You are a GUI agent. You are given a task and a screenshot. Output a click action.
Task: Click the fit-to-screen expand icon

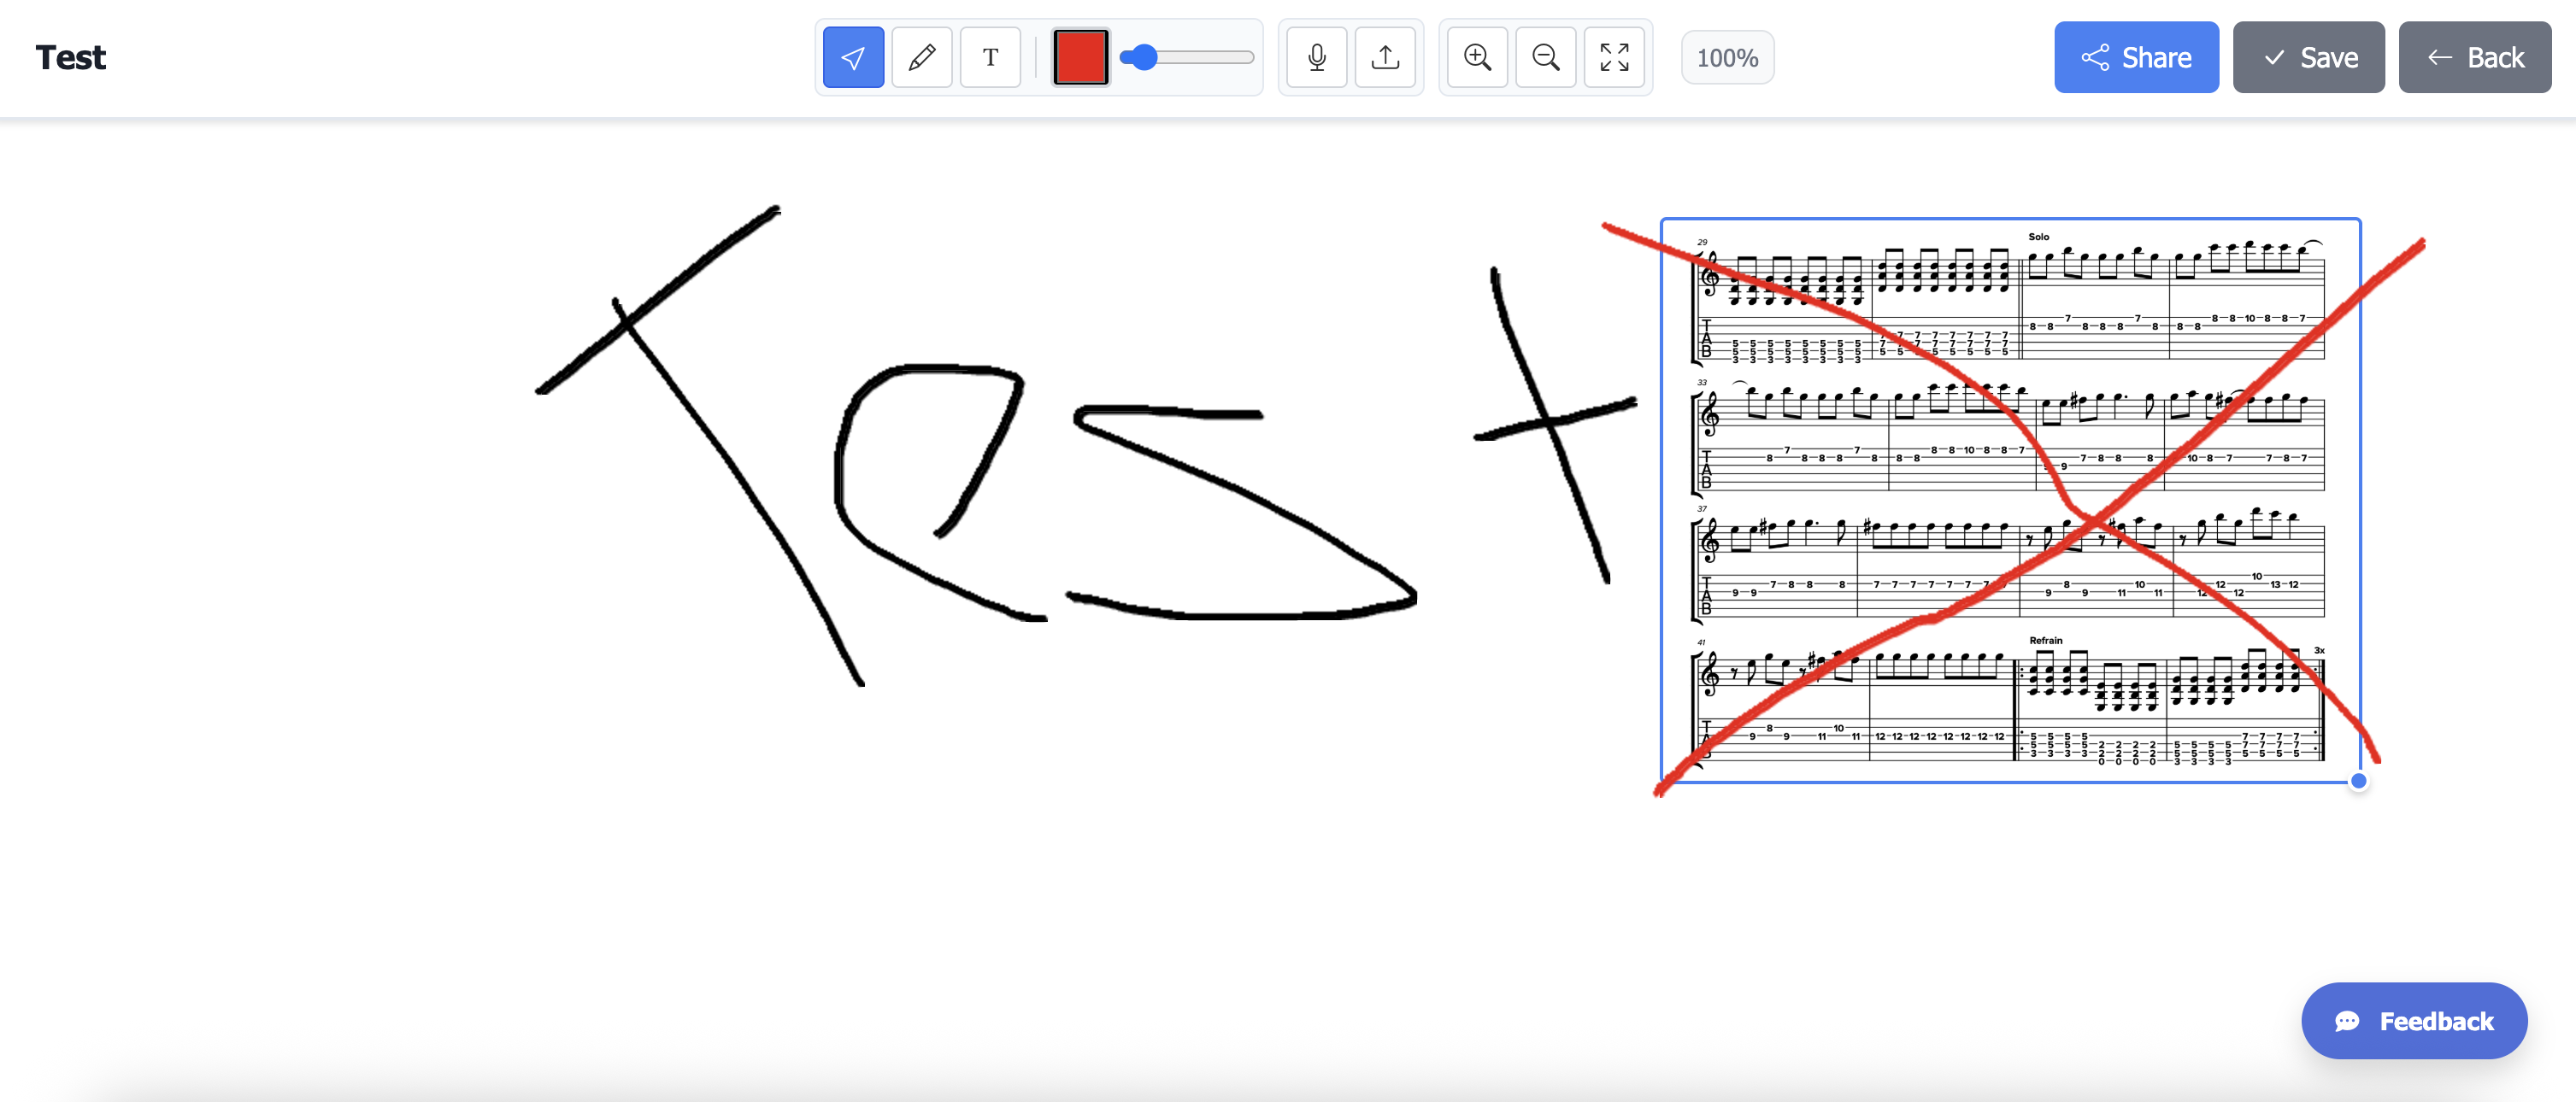coord(1614,58)
